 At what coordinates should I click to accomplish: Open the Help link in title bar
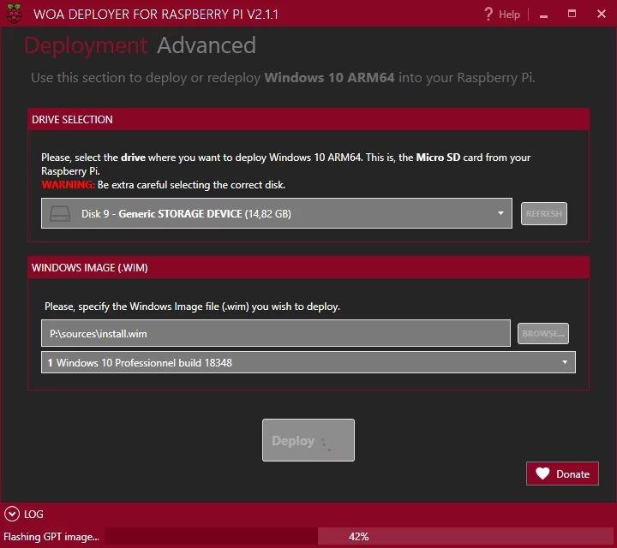[509, 15]
